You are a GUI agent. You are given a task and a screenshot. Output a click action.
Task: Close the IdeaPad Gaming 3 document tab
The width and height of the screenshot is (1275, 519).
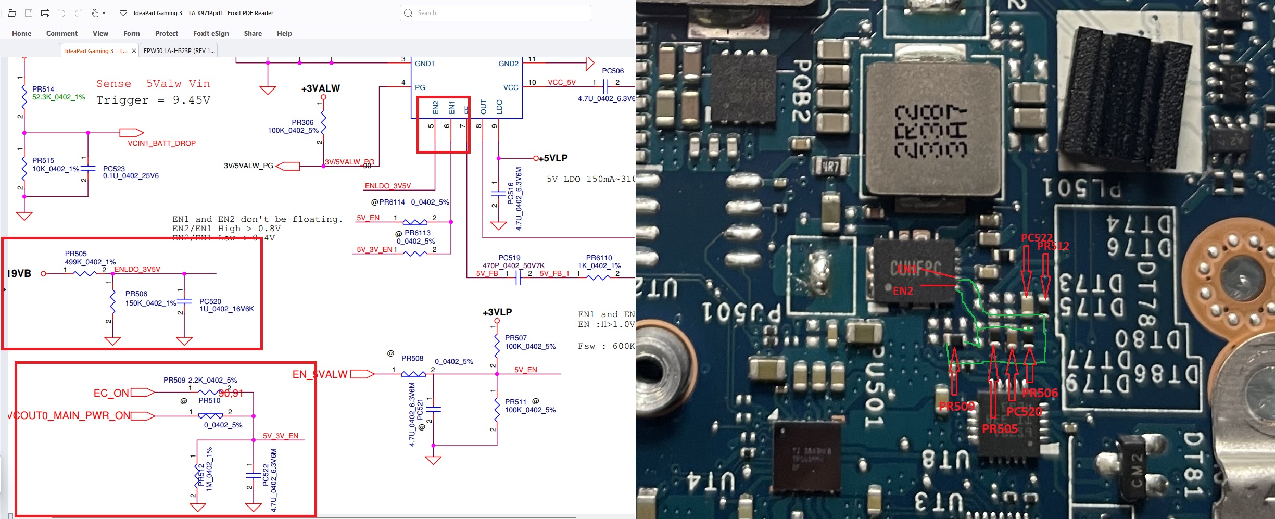(x=134, y=50)
